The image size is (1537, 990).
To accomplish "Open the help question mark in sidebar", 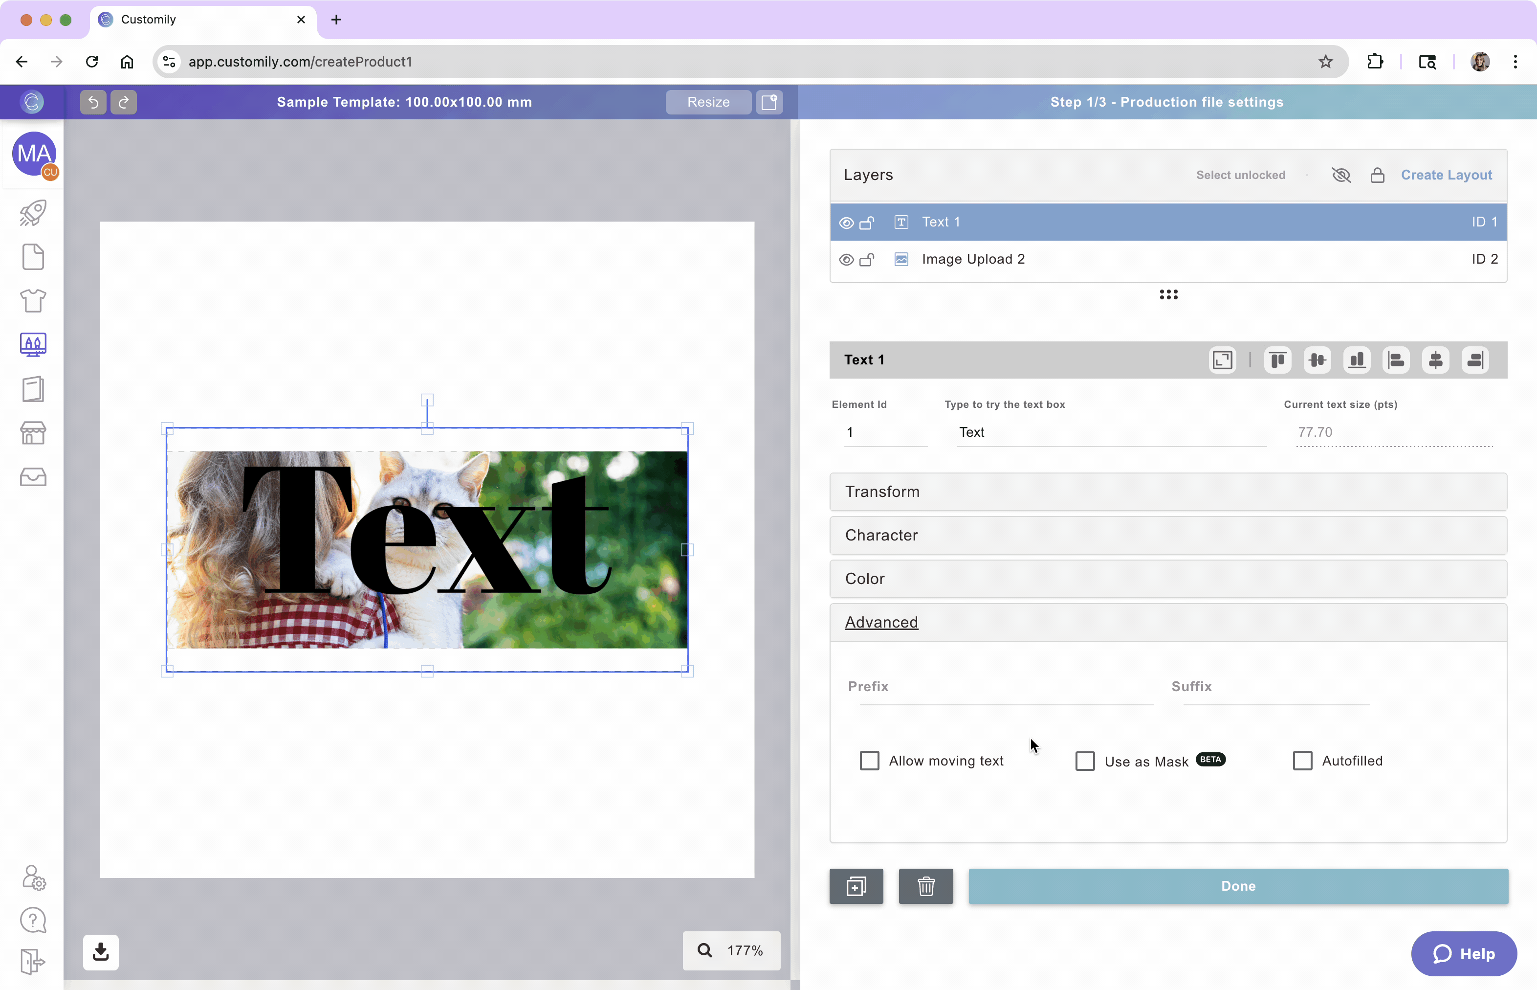I will click(33, 920).
